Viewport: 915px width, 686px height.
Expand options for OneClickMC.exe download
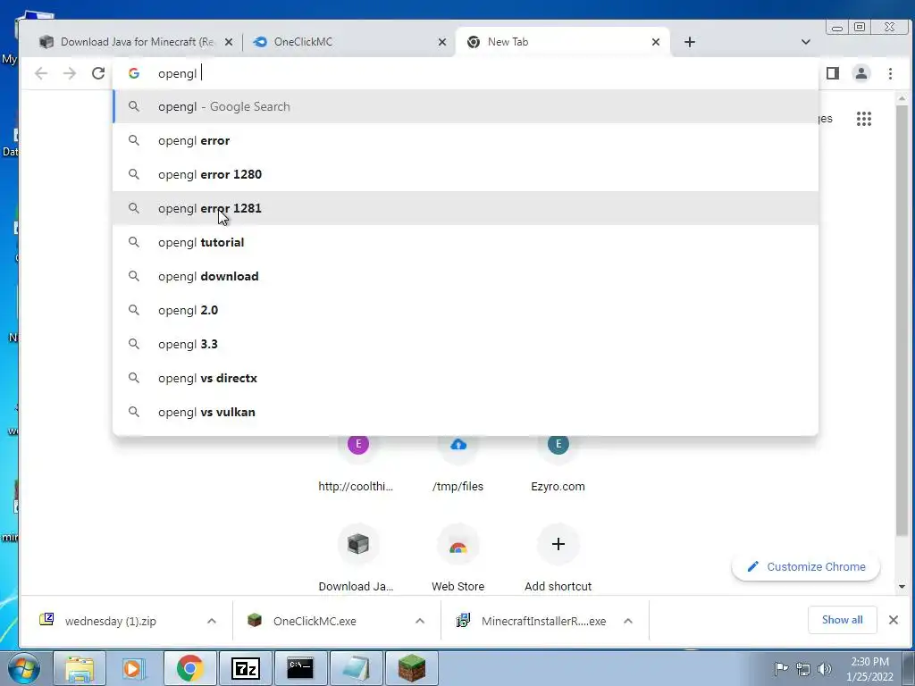(x=420, y=621)
